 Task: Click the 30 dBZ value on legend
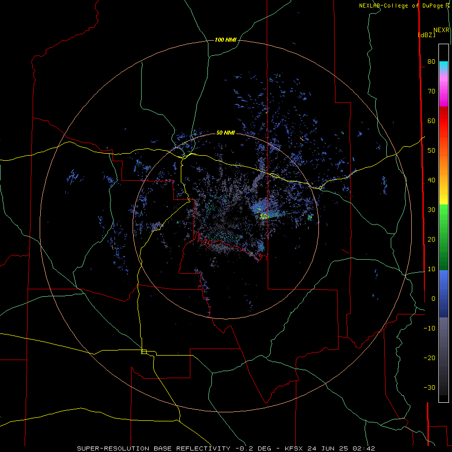[431, 209]
